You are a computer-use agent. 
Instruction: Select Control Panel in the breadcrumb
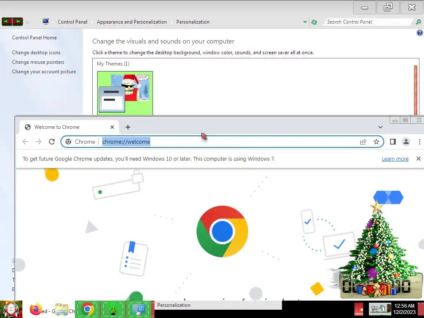coord(72,22)
